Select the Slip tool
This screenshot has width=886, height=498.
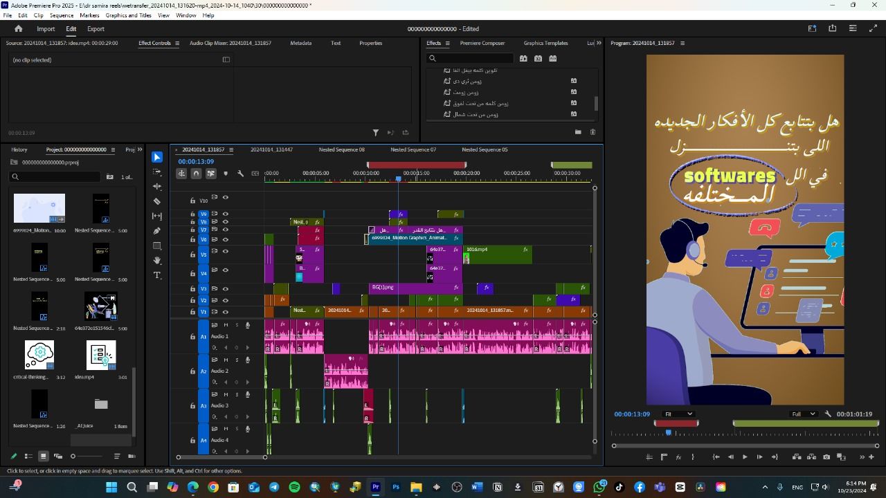pyautogui.click(x=157, y=216)
